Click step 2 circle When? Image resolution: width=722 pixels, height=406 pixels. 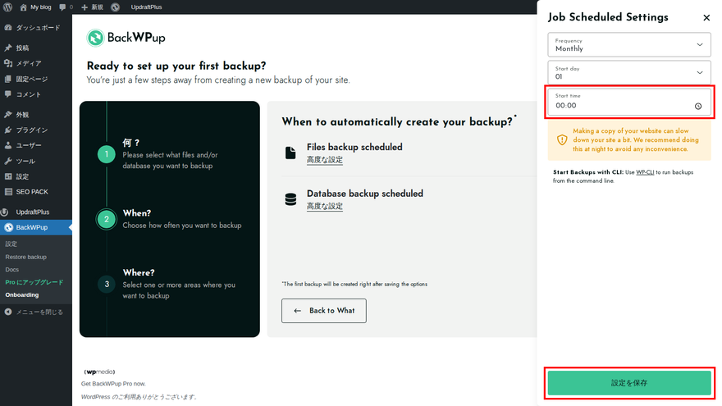coord(107,219)
